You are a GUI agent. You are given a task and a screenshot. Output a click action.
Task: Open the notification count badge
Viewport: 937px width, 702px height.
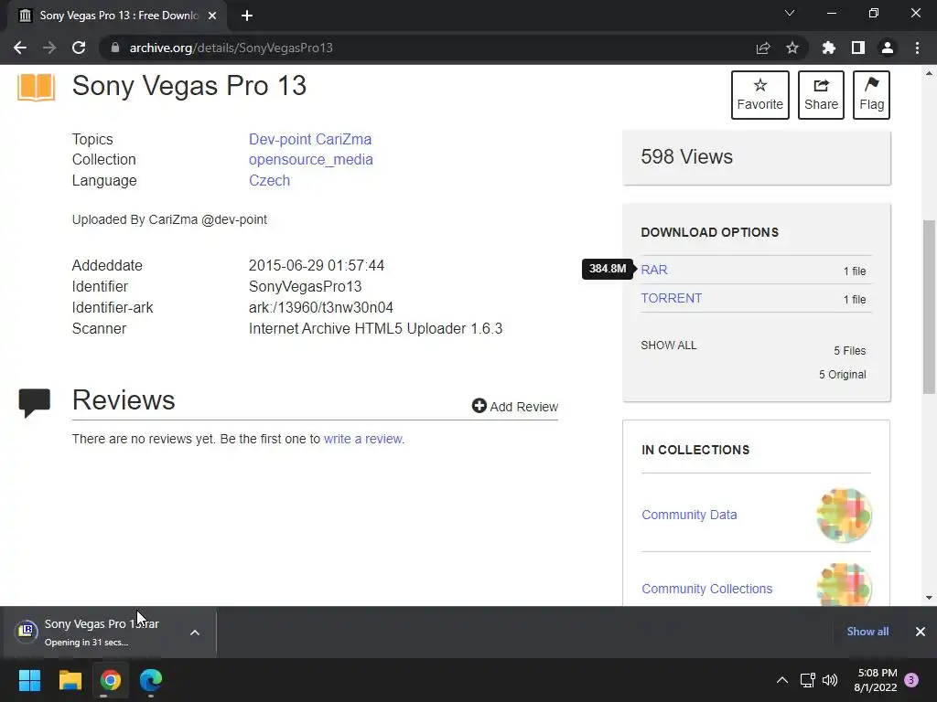911,680
